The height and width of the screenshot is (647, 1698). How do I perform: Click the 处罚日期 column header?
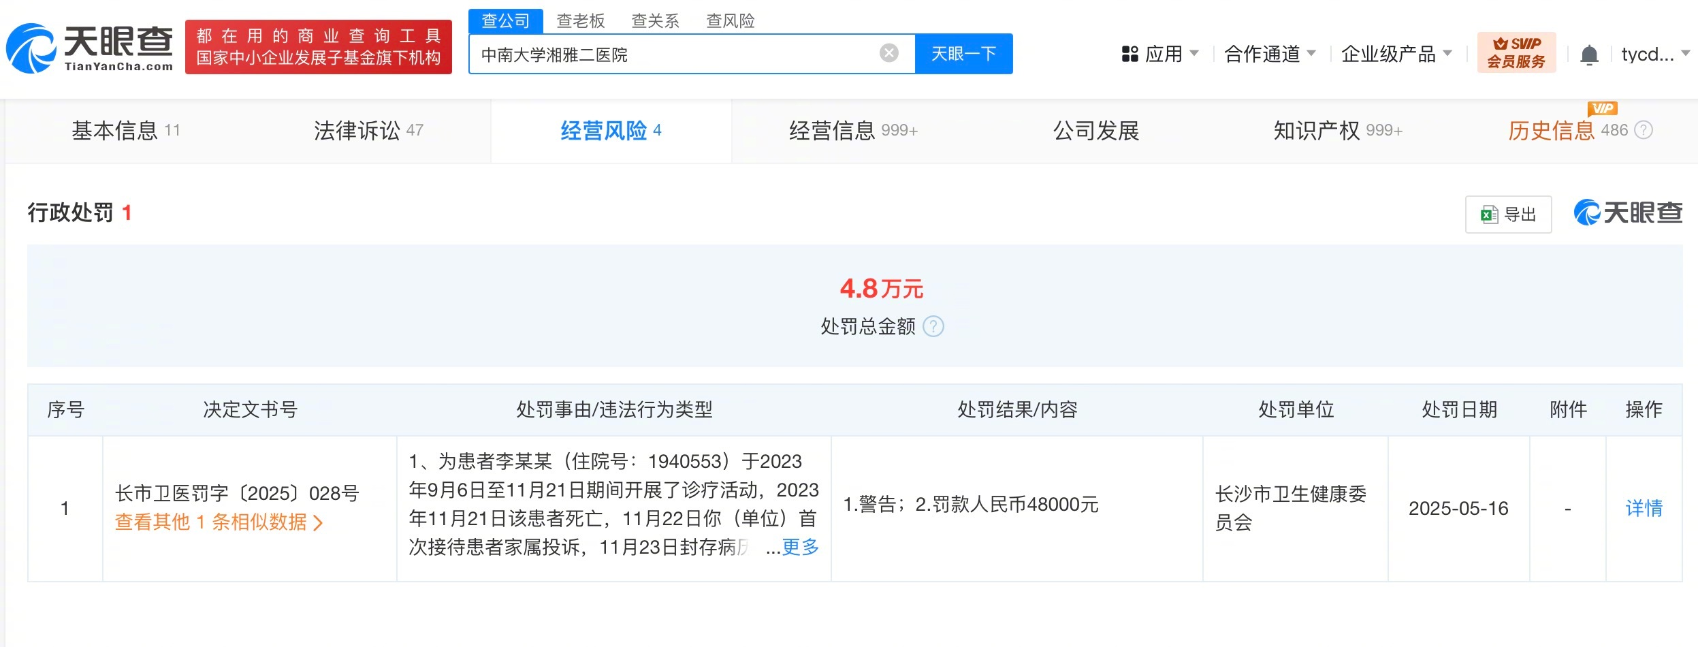coord(1459,409)
